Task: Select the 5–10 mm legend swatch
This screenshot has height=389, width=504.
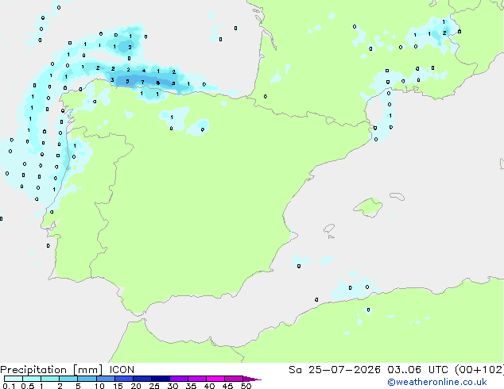Action: pos(87,379)
